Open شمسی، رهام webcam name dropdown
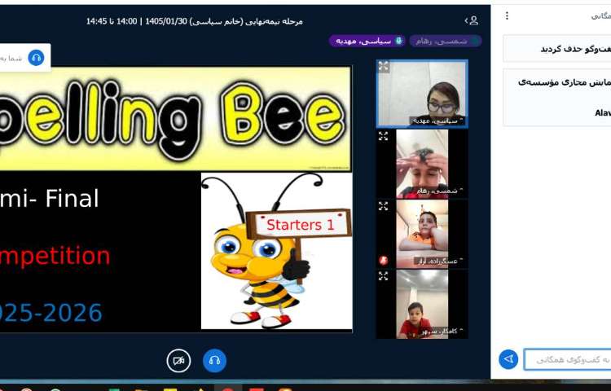 [x=439, y=191]
